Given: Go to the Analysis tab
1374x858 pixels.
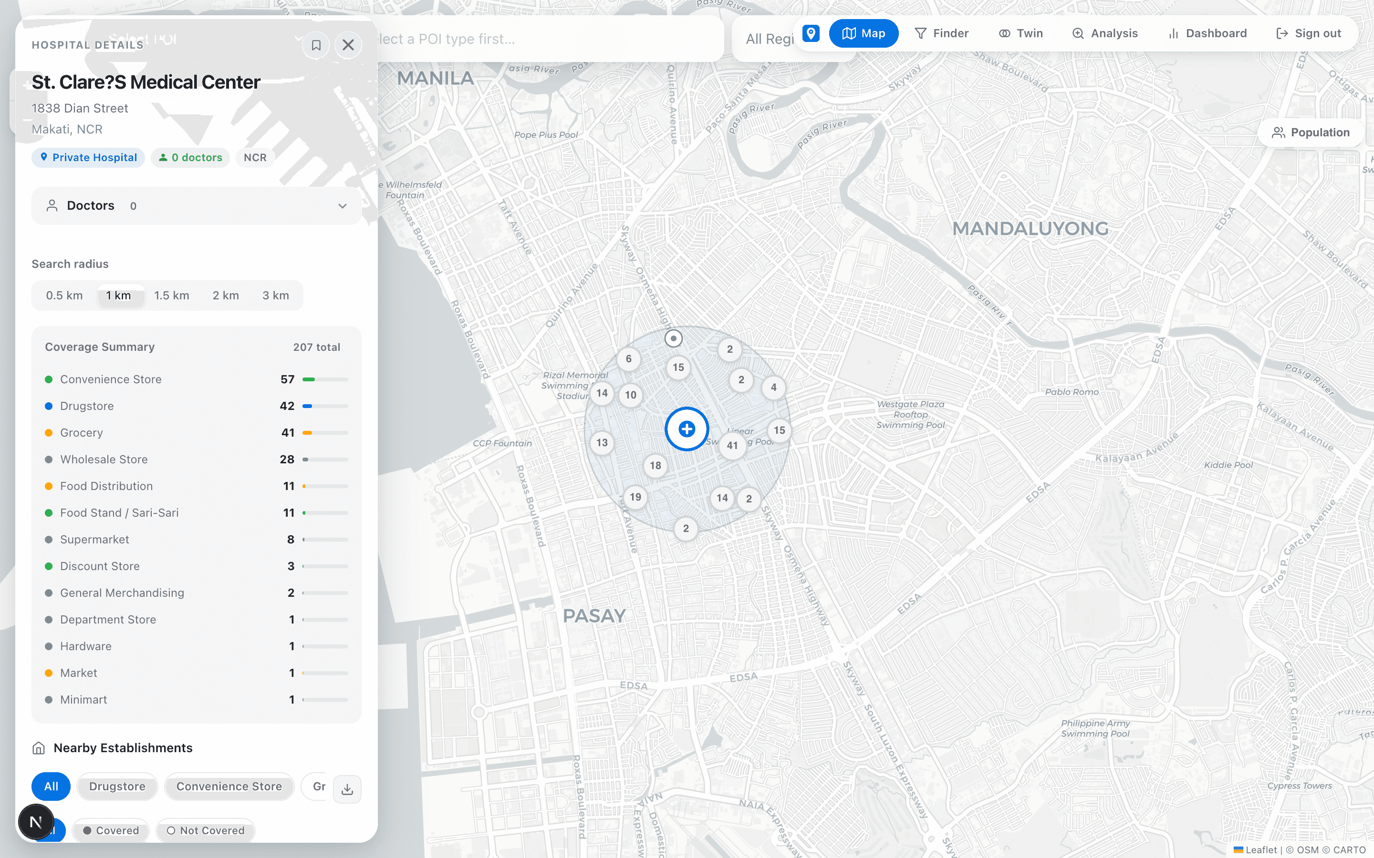Looking at the screenshot, I should coord(1105,33).
